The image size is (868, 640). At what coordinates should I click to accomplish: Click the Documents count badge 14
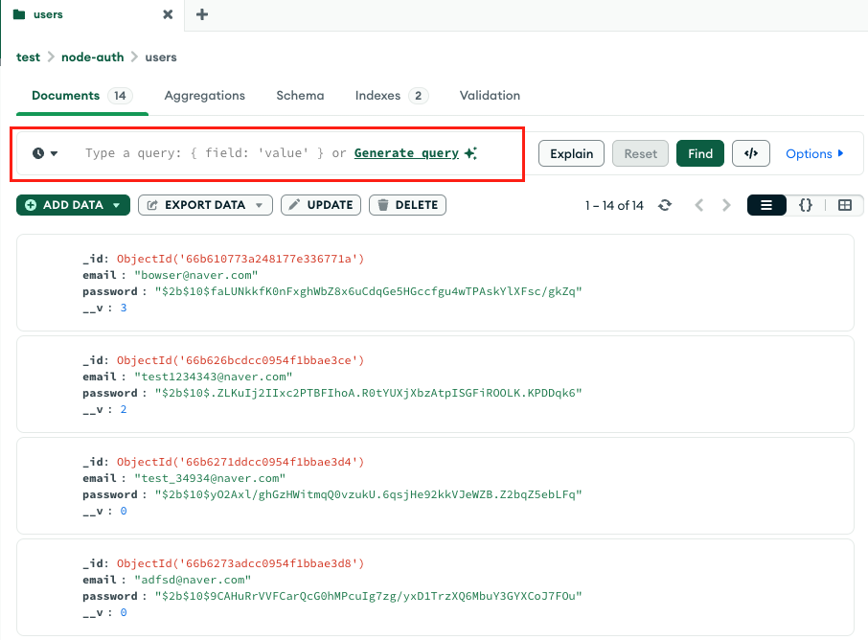120,96
